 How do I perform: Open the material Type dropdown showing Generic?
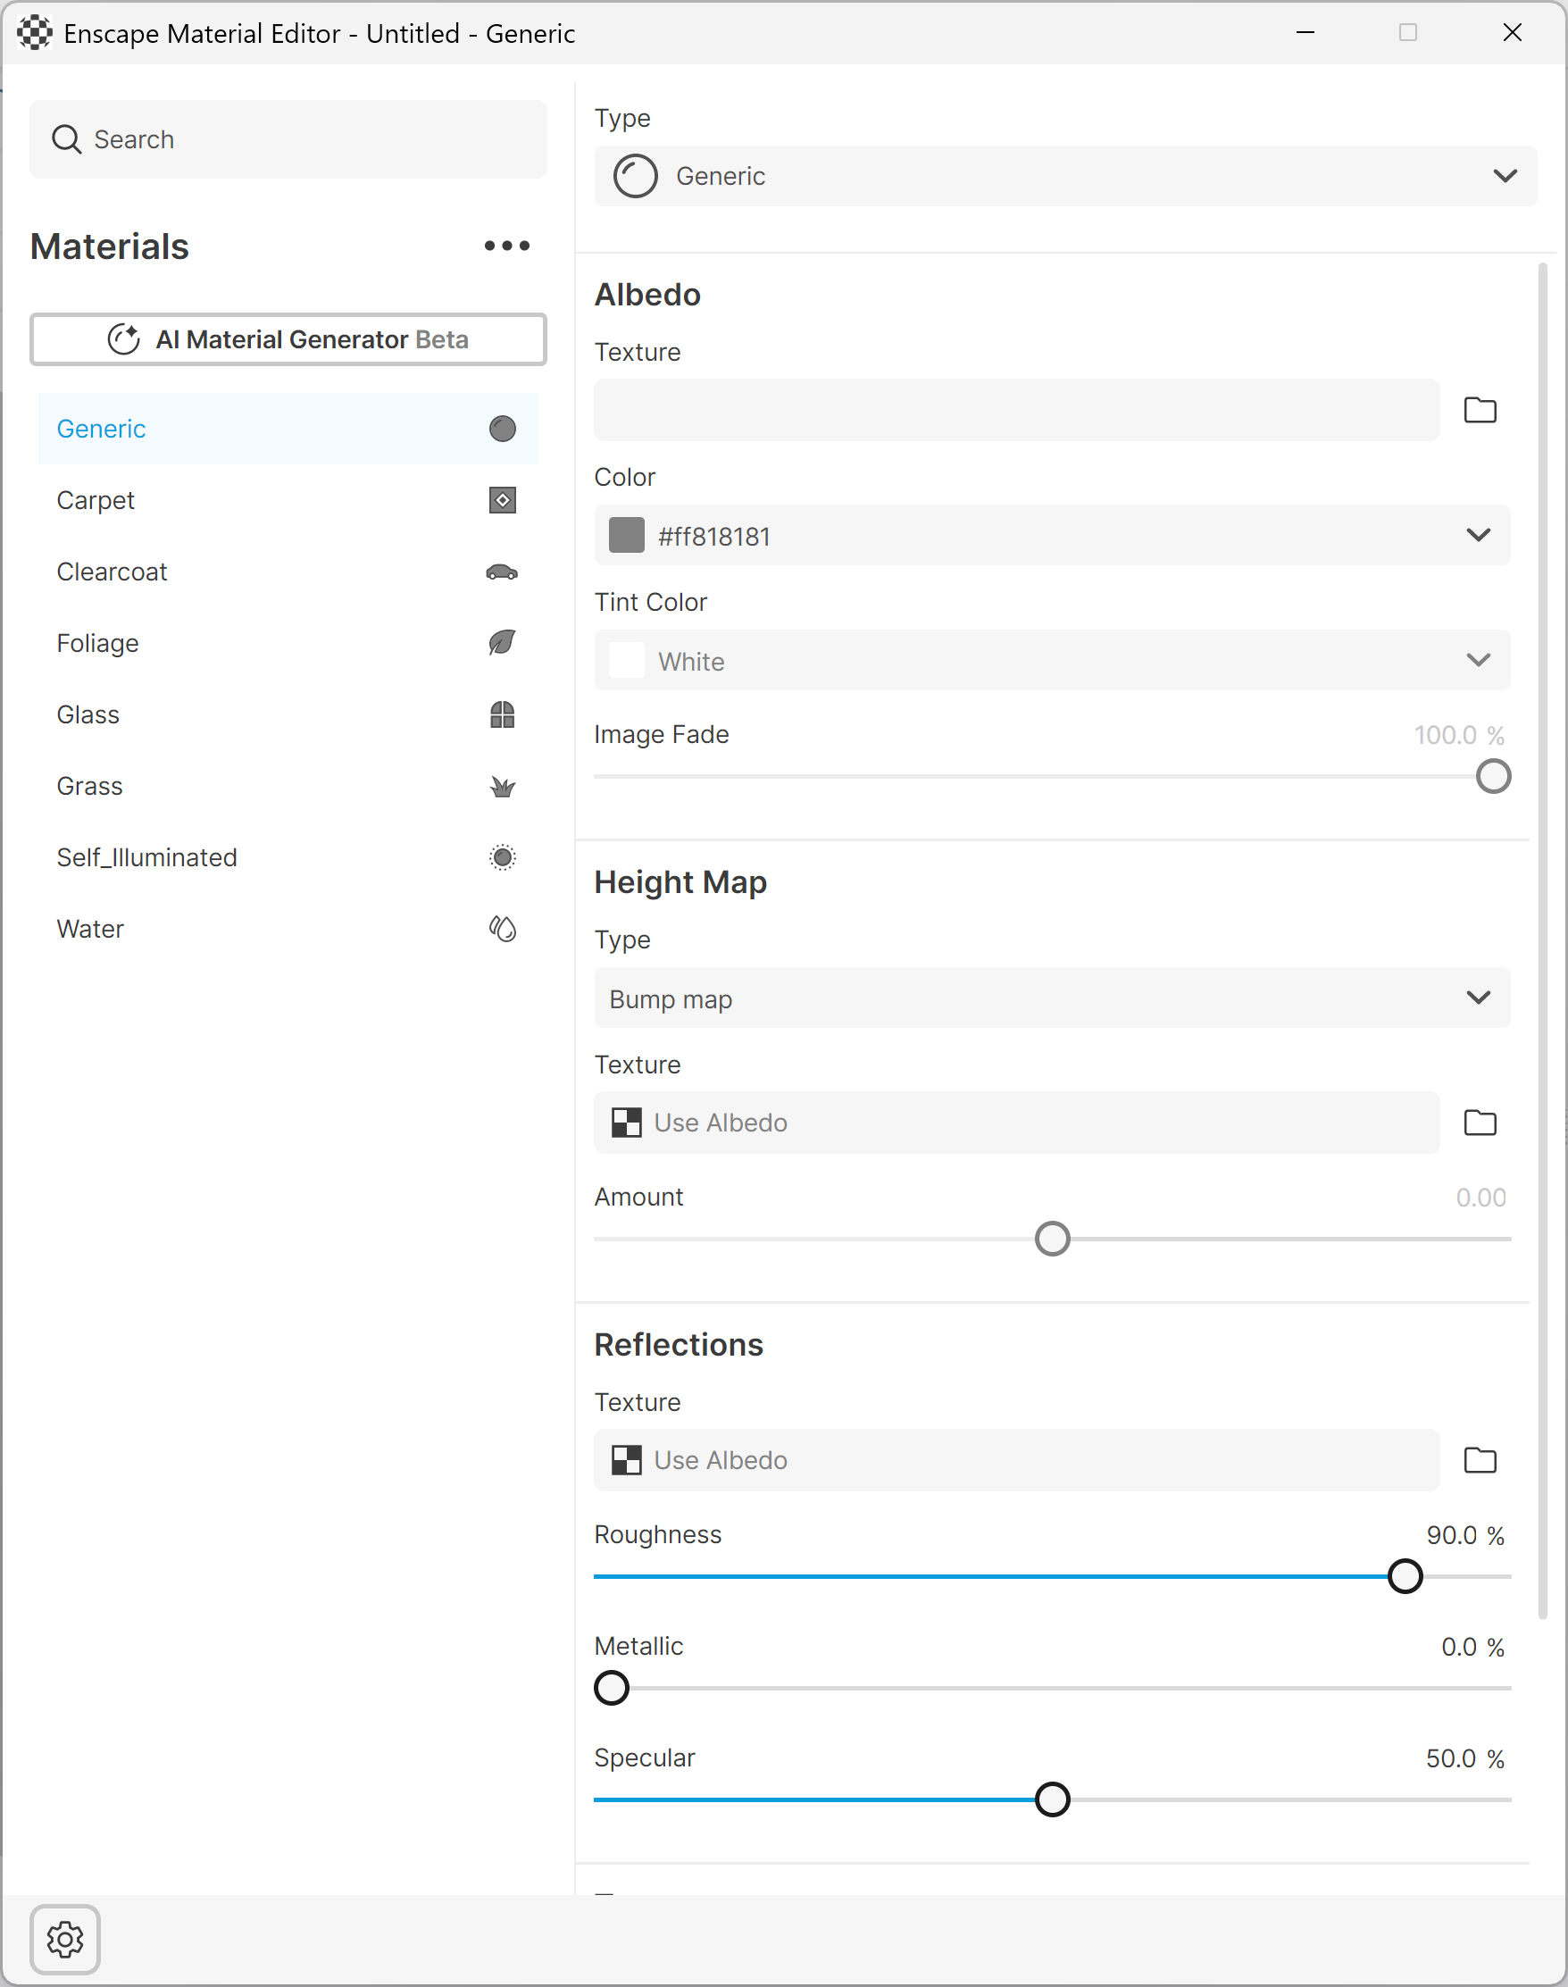tap(1065, 175)
